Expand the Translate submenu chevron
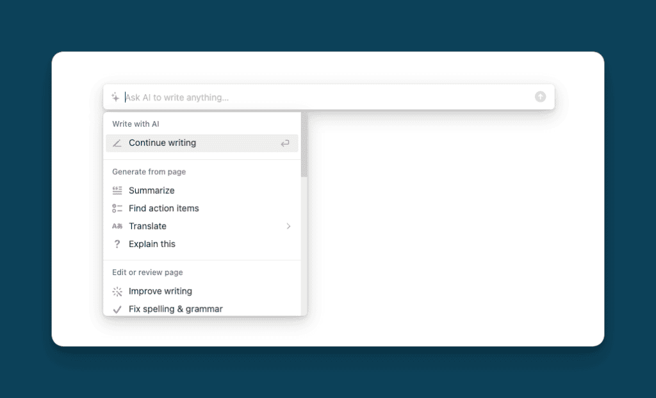 pos(288,227)
